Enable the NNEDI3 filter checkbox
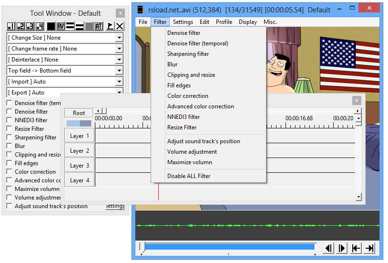The image size is (388, 263). point(9,120)
